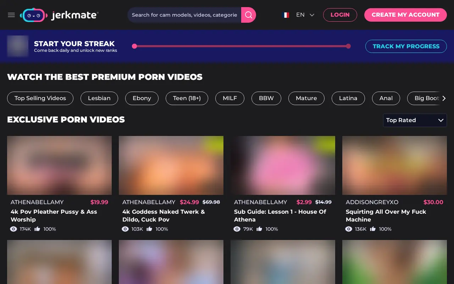
Task: Click the $19.99 price label
Action: (x=99, y=202)
